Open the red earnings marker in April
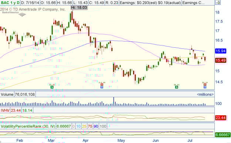Screen dimensions: 231x143 click(x=102, y=85)
